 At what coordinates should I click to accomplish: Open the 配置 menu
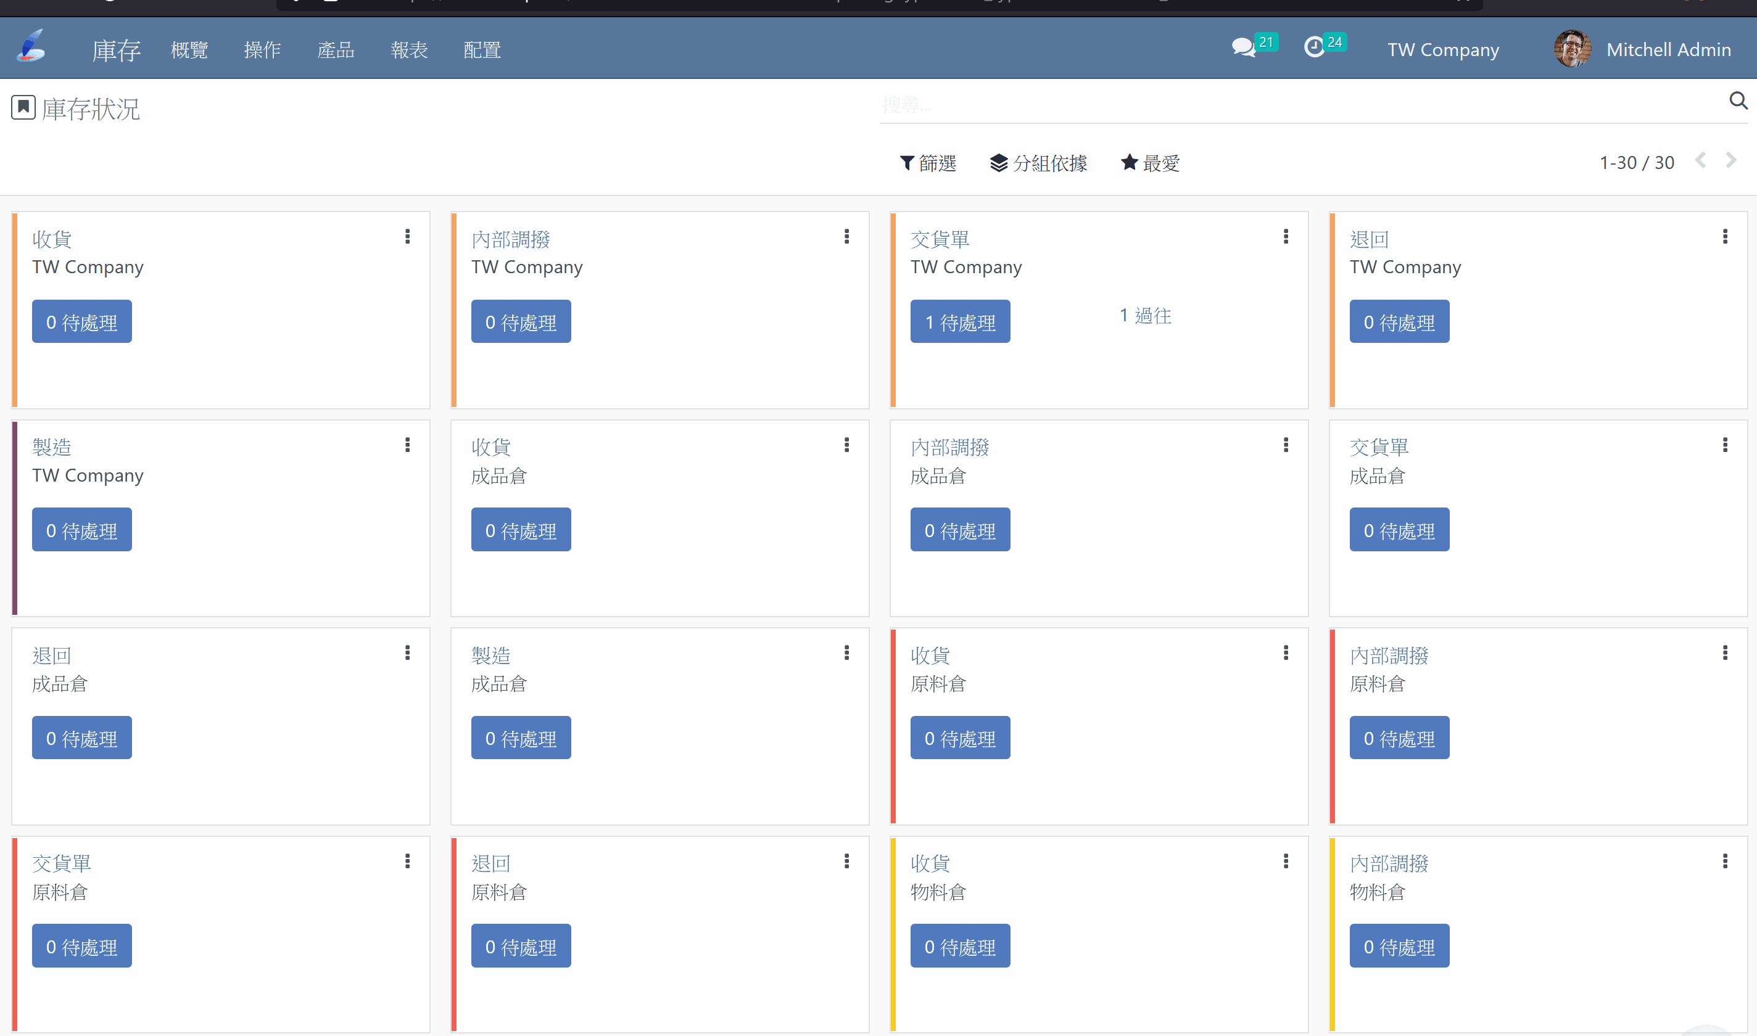482,51
